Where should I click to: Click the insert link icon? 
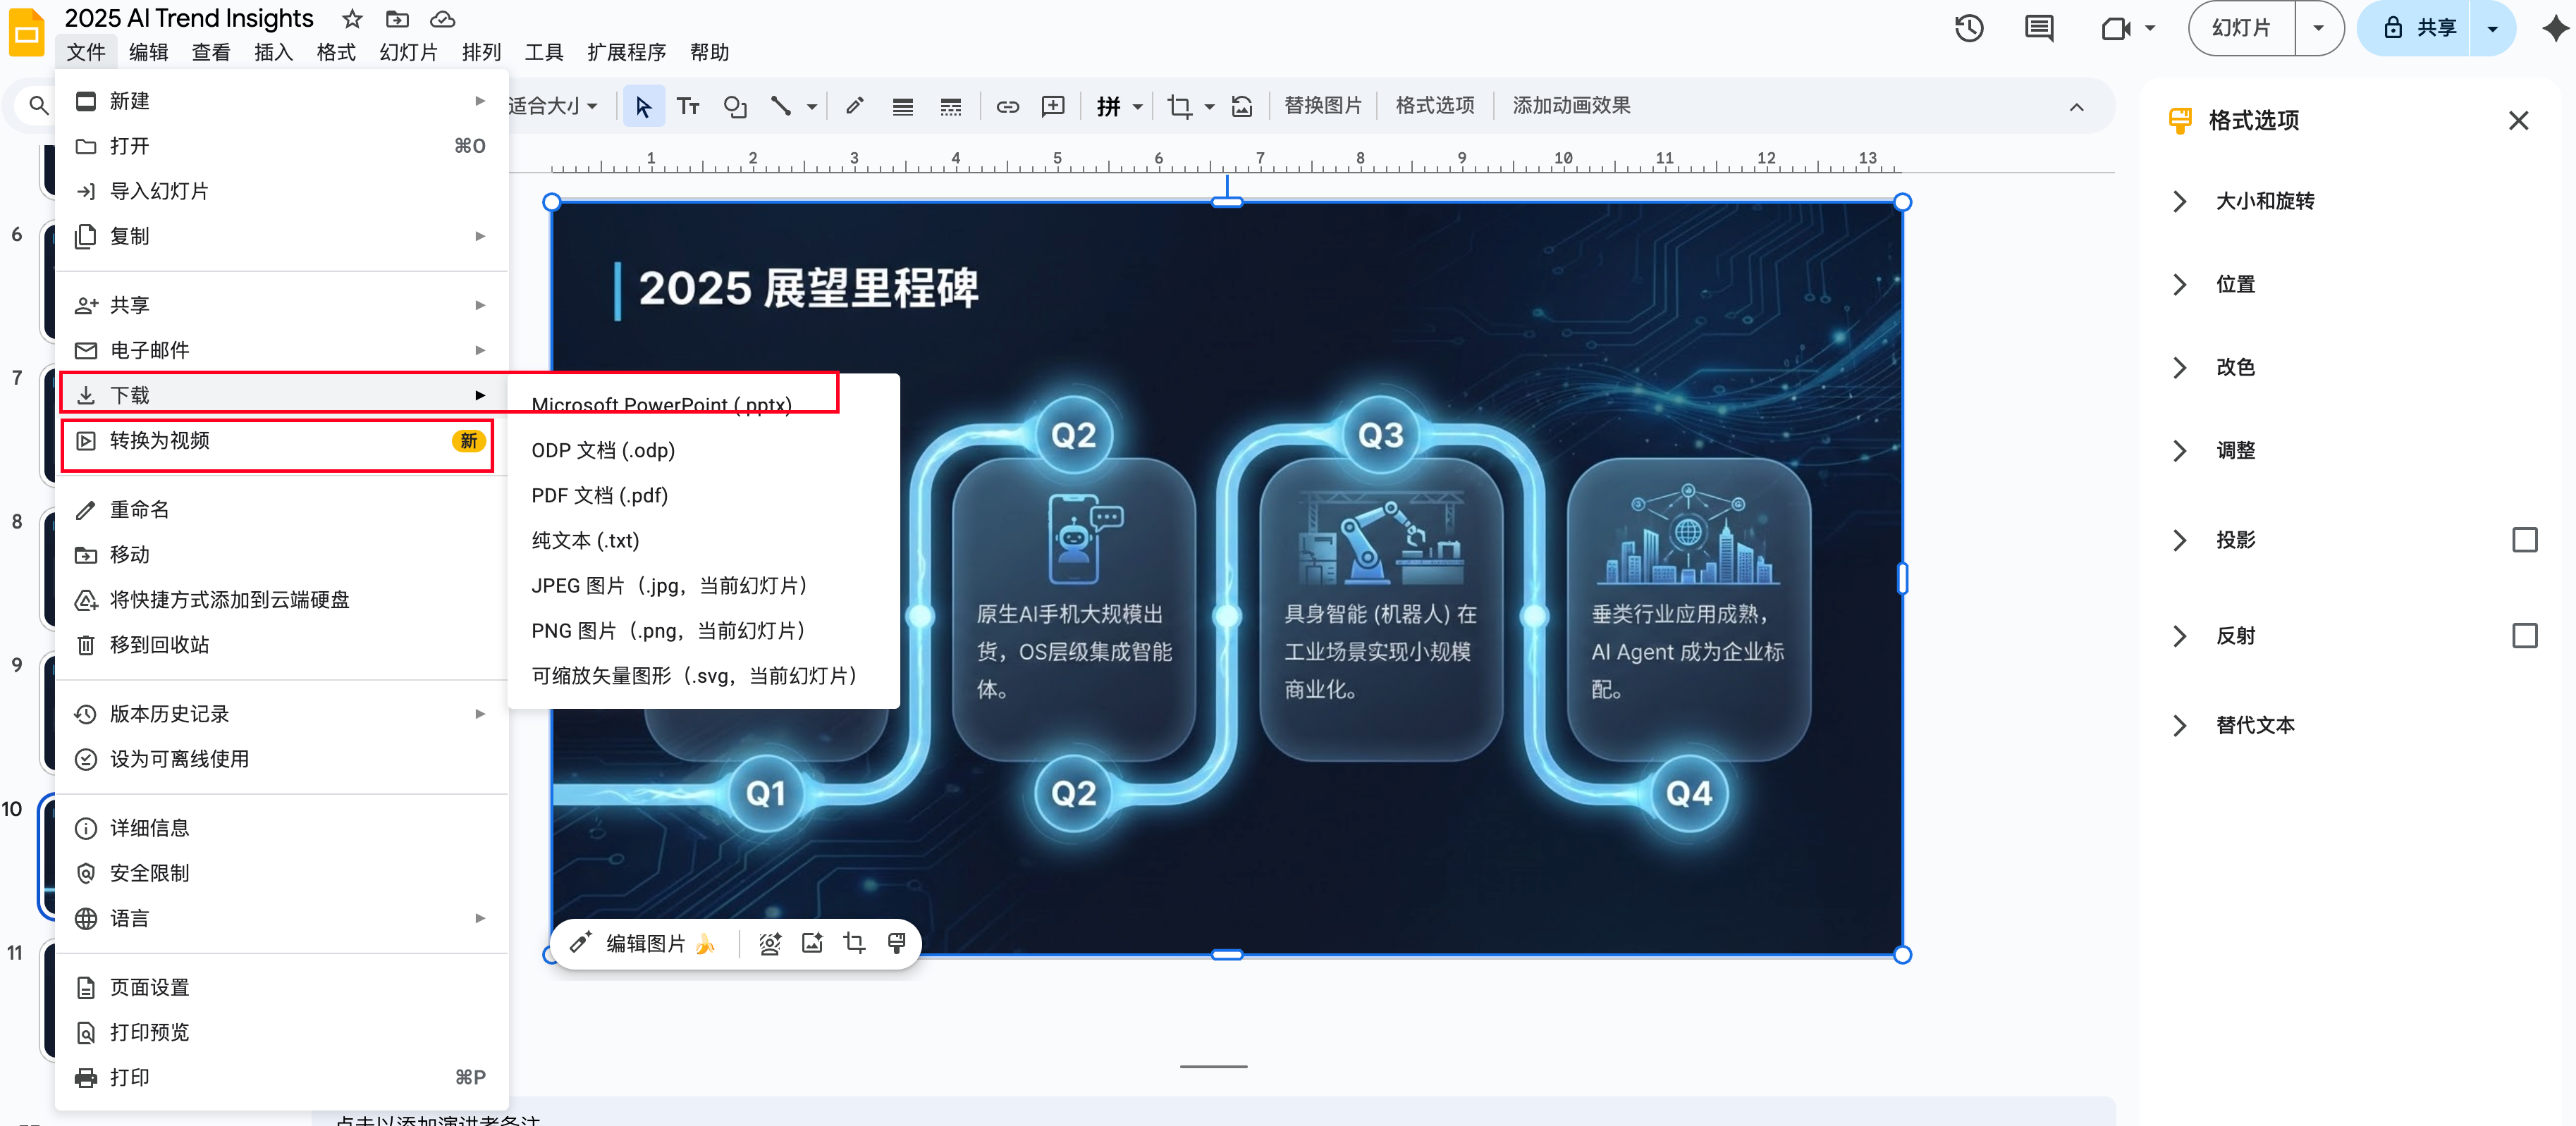pyautogui.click(x=1007, y=106)
